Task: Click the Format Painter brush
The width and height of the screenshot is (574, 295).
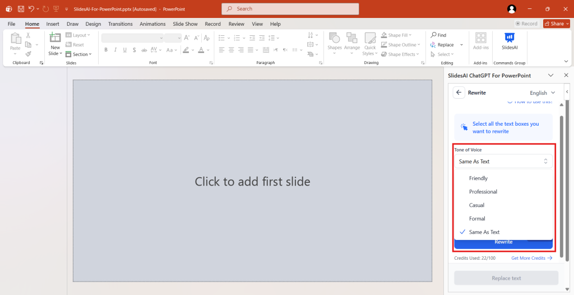Action: point(28,54)
